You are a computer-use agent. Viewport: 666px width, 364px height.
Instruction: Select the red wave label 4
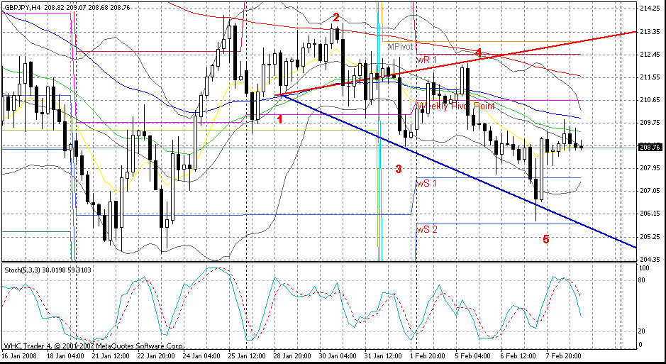coord(479,53)
